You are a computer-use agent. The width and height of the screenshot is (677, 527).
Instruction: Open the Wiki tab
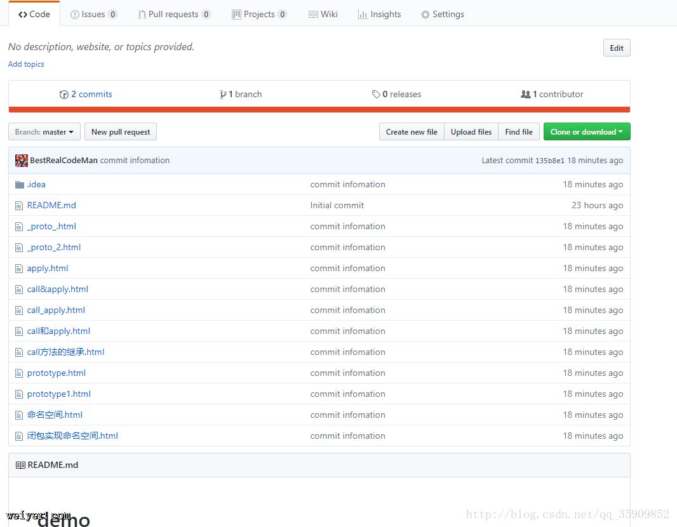pos(323,14)
